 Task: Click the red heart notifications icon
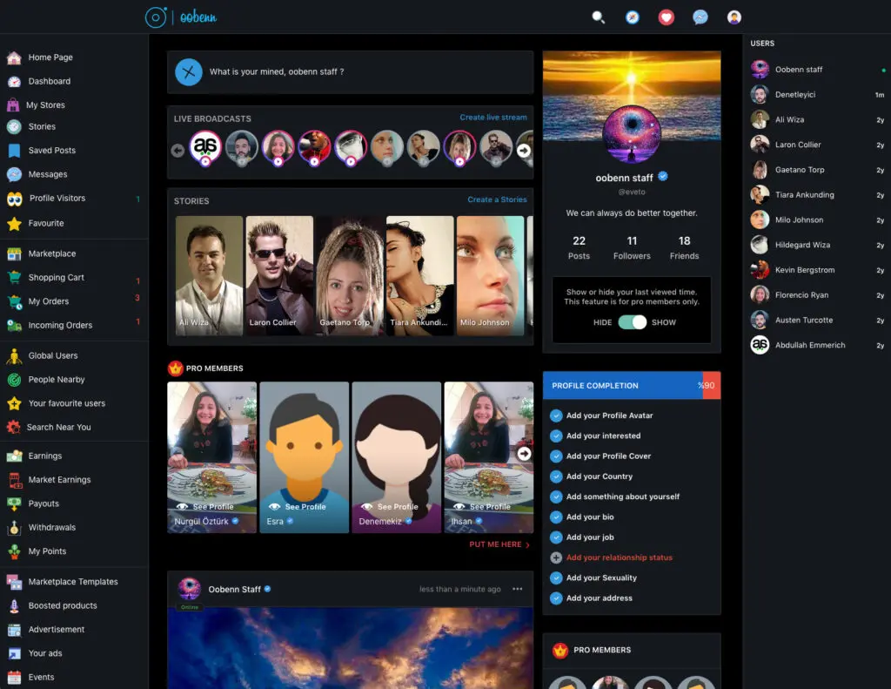[666, 17]
